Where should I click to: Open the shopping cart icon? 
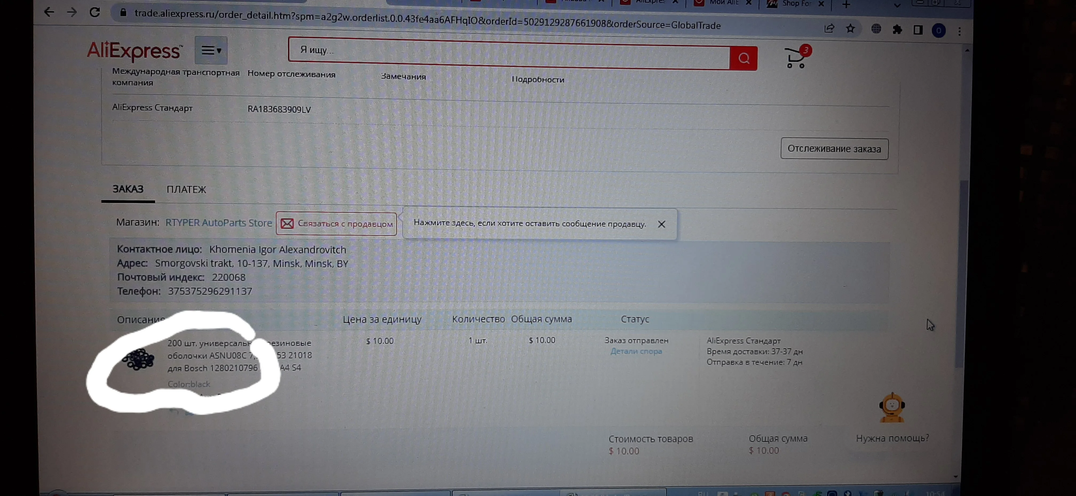(x=795, y=58)
